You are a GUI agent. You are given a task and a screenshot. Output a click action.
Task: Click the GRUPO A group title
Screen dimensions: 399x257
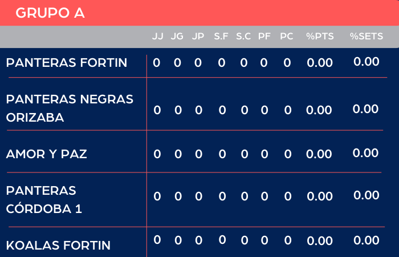(50, 13)
